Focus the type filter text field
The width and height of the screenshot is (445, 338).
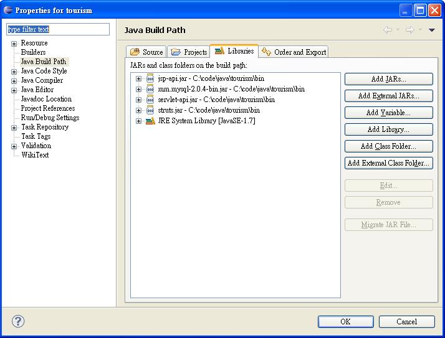point(57,29)
